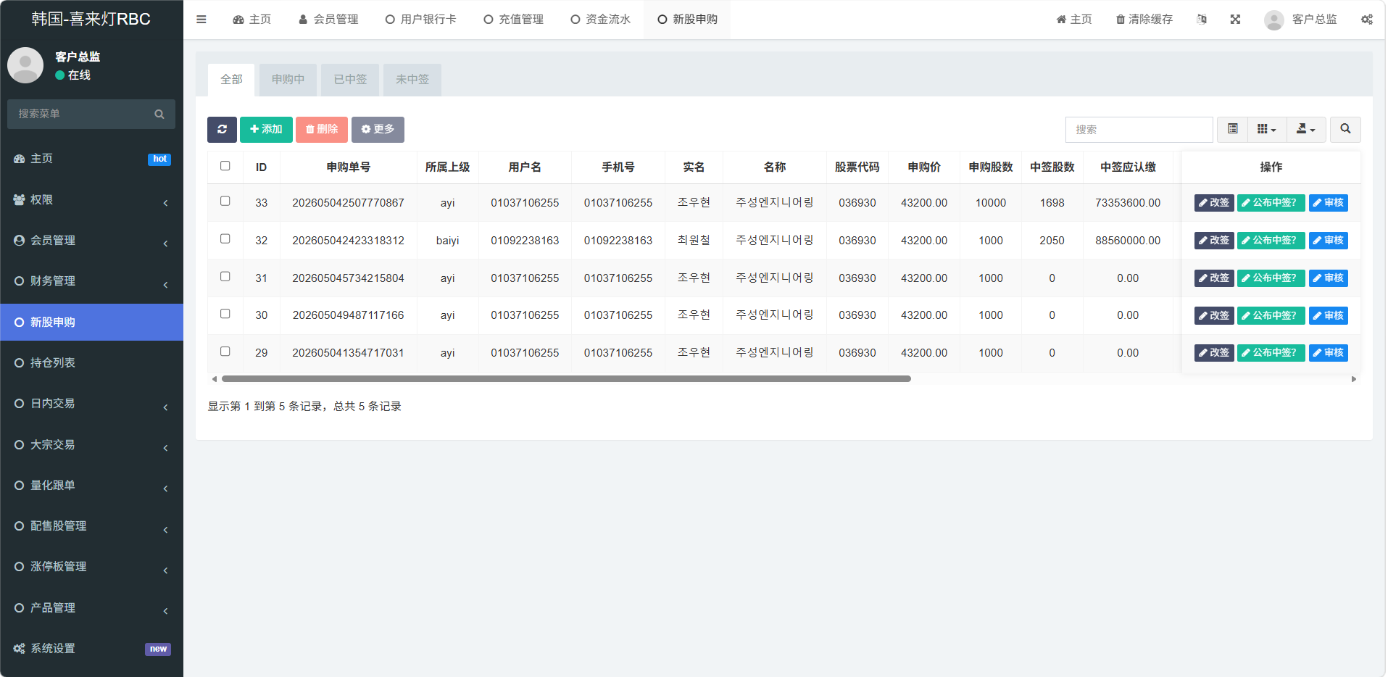Expand 量化跟单 sidebar menu
This screenshot has width=1388, height=677.
tap(91, 486)
